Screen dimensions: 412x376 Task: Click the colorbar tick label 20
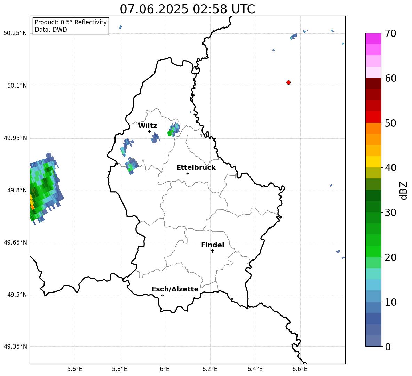click(390, 257)
